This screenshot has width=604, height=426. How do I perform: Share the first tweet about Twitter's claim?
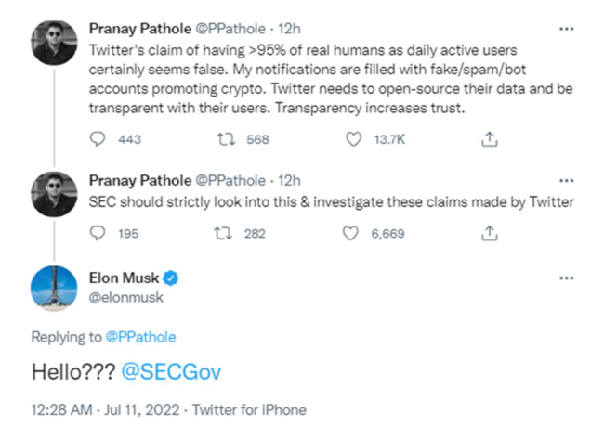tap(489, 139)
